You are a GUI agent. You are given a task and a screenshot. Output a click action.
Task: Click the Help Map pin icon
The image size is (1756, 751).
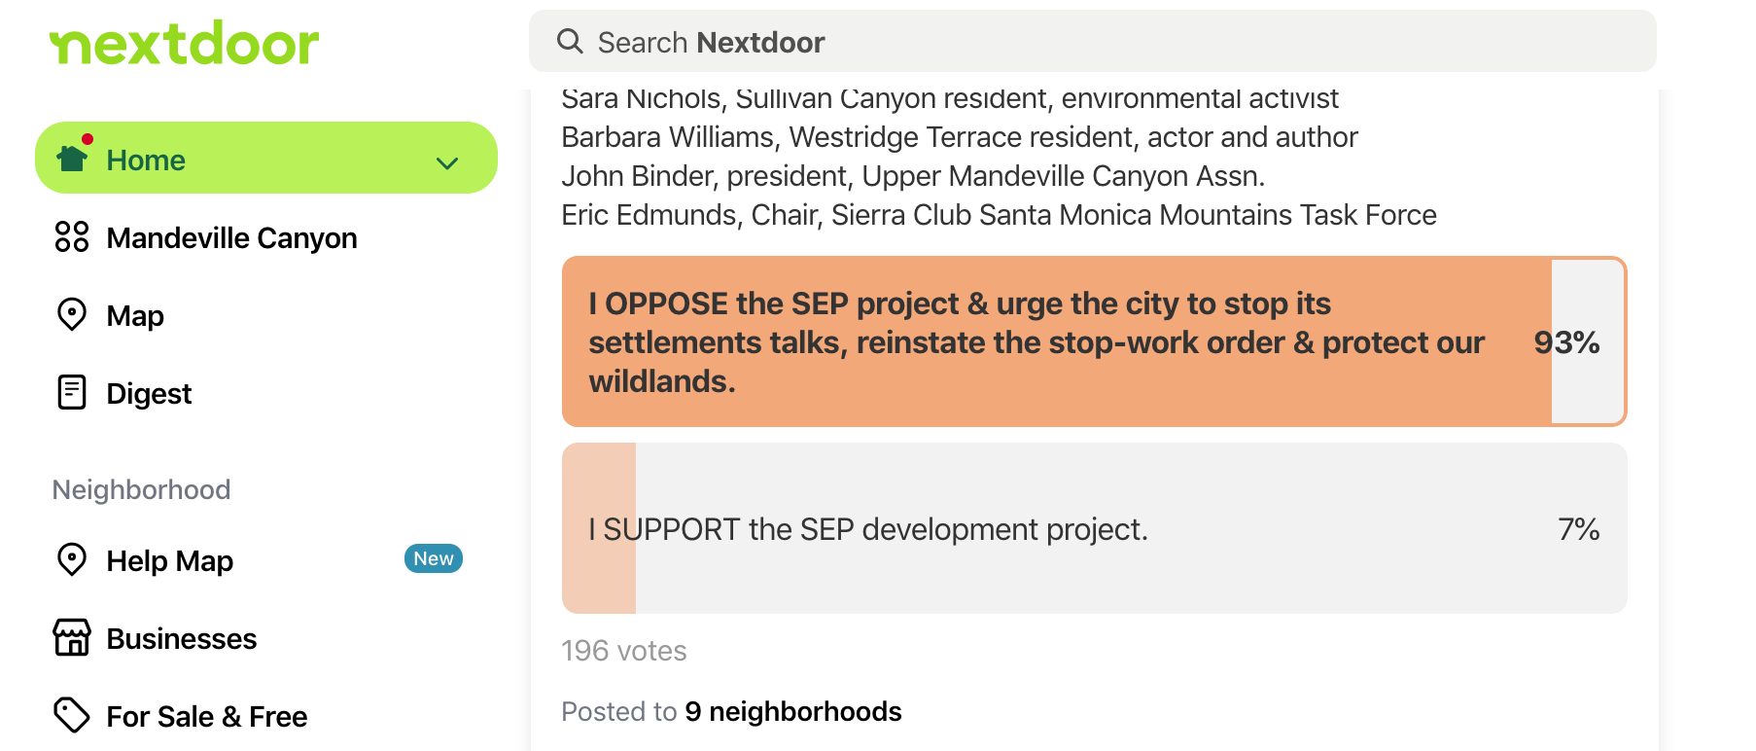72,559
